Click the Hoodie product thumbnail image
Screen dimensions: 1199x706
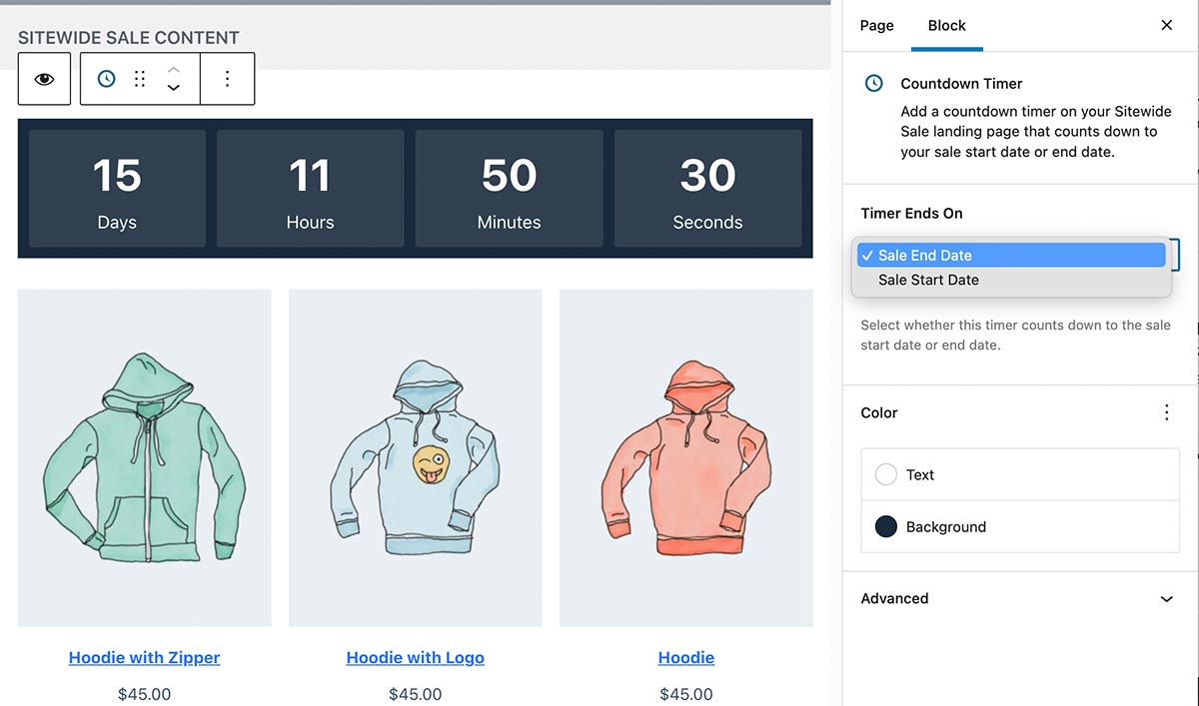click(x=685, y=456)
